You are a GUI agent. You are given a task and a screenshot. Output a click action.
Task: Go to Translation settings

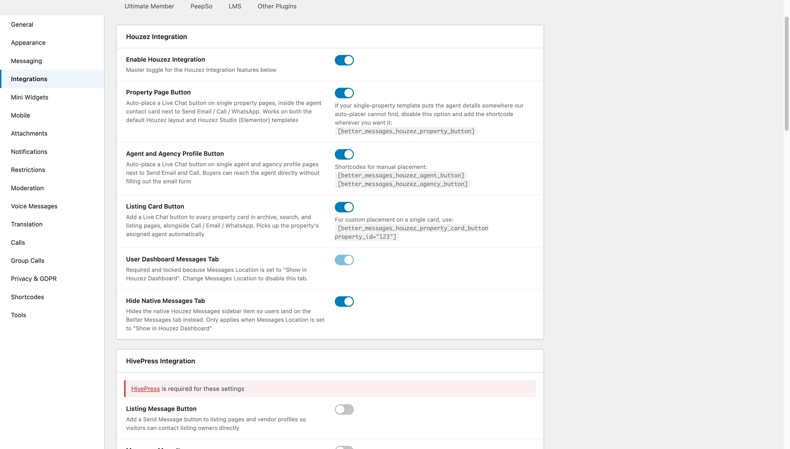coord(52,224)
